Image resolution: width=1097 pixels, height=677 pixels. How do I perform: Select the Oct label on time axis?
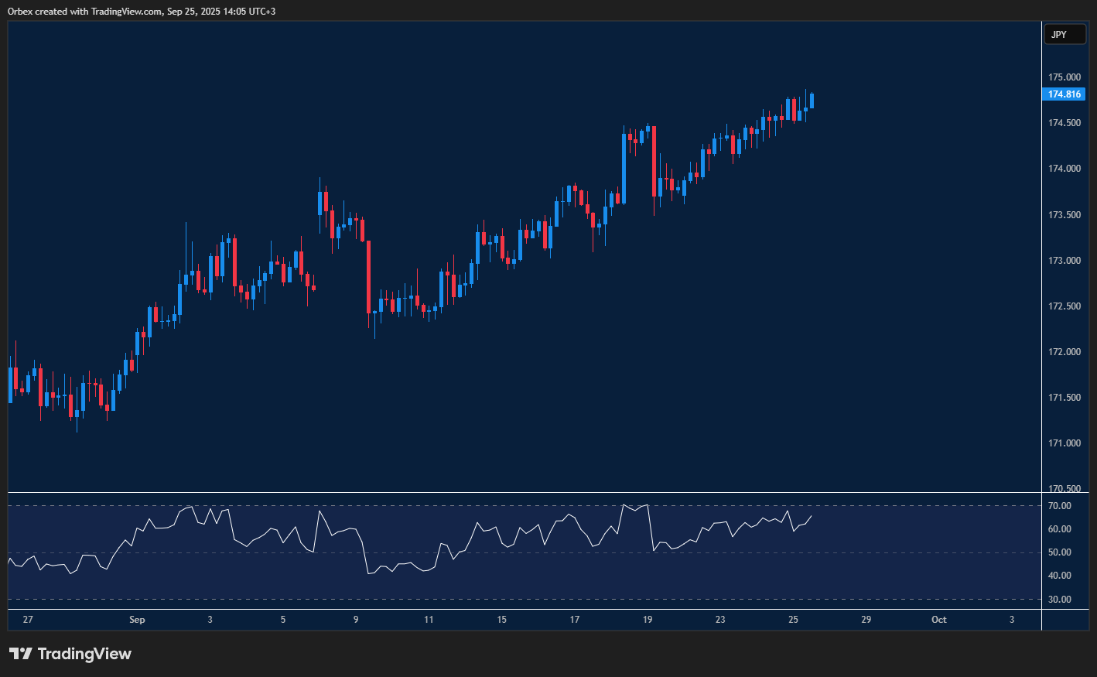[x=938, y=620]
